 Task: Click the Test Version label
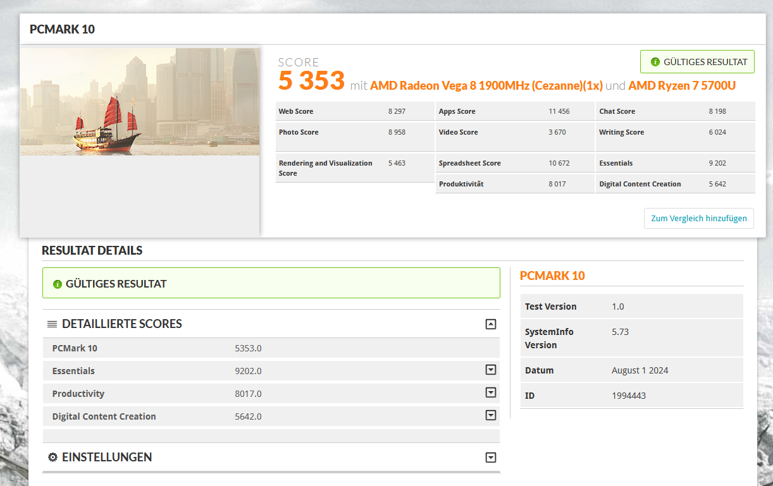(x=550, y=307)
